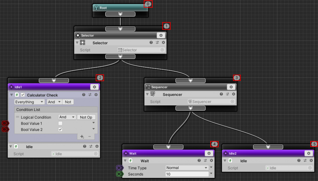The height and width of the screenshot is (181, 318).
Task: Open the Time Type dropdown showing Normal
Action: [x=186, y=167]
